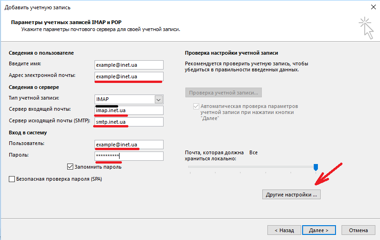Click the incoming mail server field

tap(129, 111)
